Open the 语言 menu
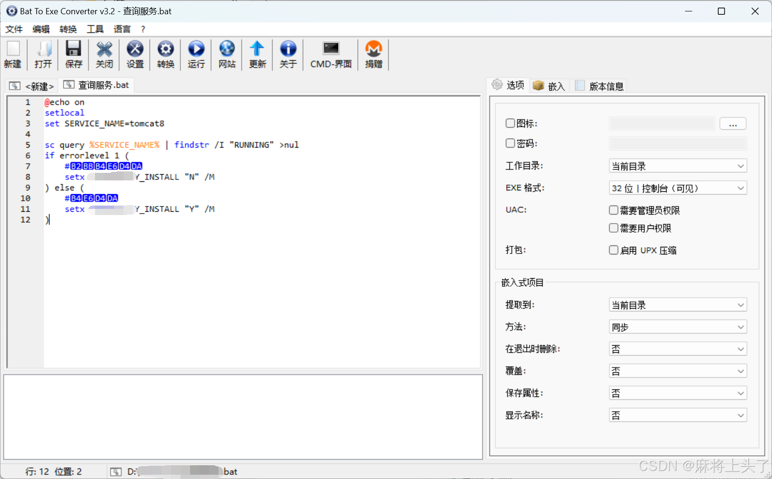The height and width of the screenshot is (479, 772). 122,29
